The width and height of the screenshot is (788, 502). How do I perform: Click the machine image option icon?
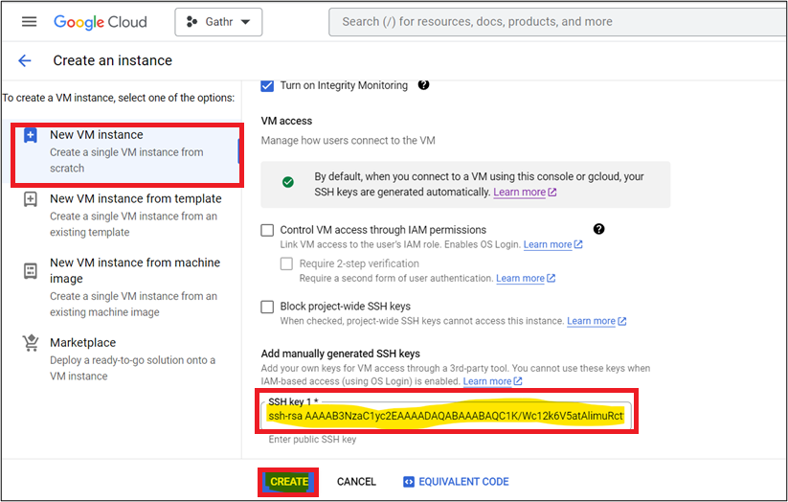[31, 270]
